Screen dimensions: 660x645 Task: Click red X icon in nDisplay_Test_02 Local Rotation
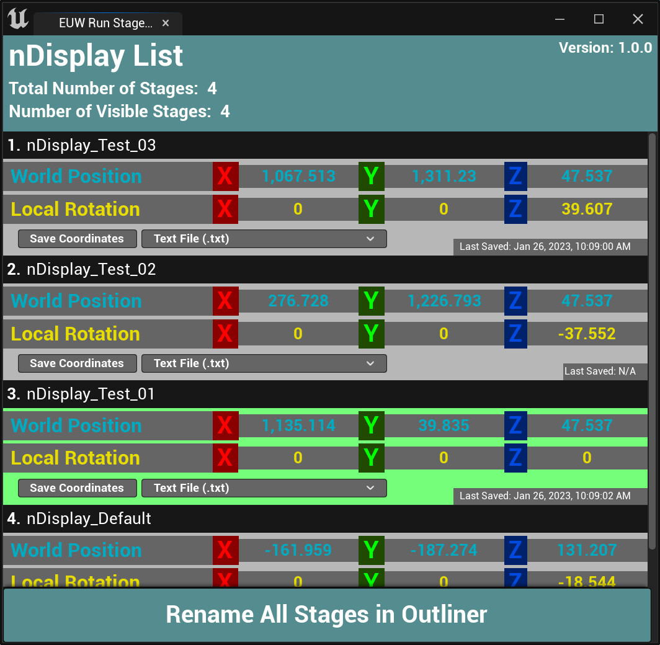pos(225,334)
